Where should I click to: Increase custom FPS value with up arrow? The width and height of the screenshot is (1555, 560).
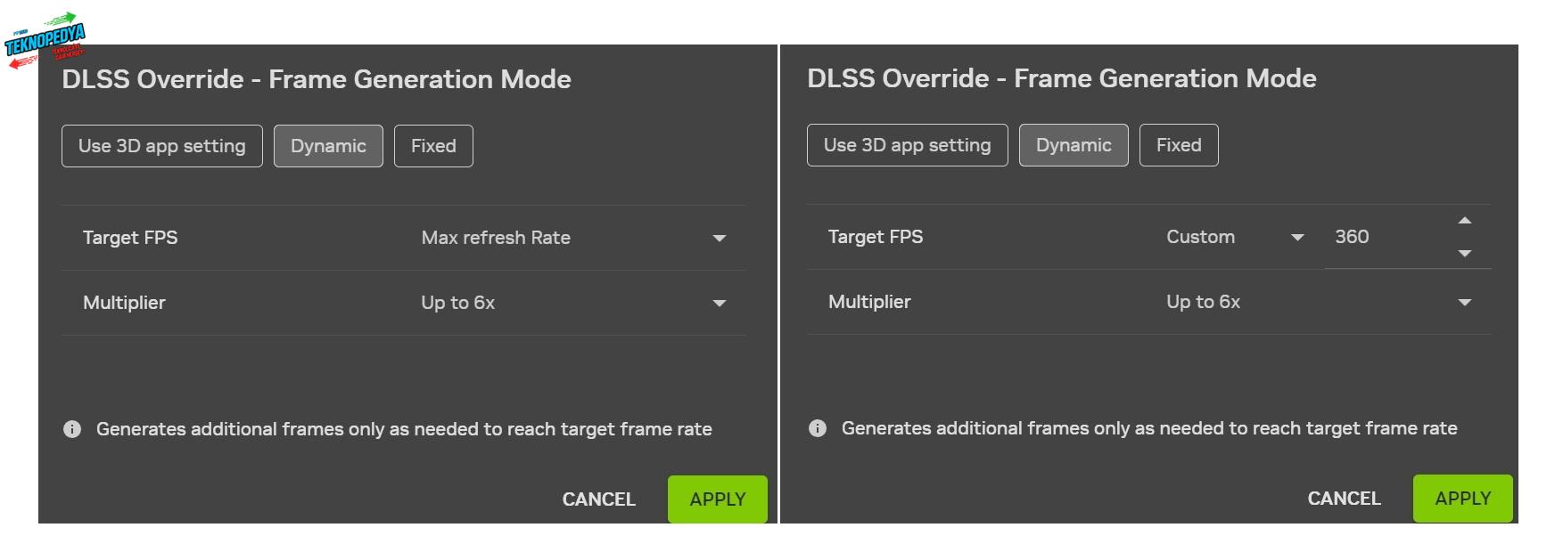tap(1464, 221)
